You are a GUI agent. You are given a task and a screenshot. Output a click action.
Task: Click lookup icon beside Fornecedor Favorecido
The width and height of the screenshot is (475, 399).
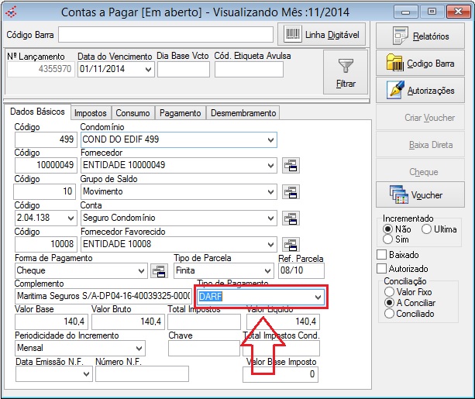pos(291,245)
